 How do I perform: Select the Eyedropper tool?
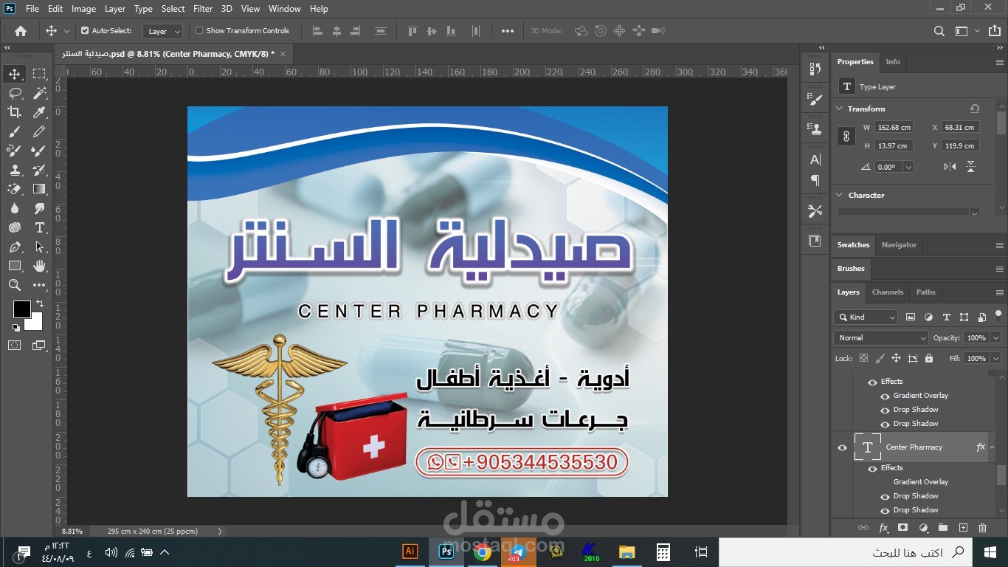click(39, 112)
